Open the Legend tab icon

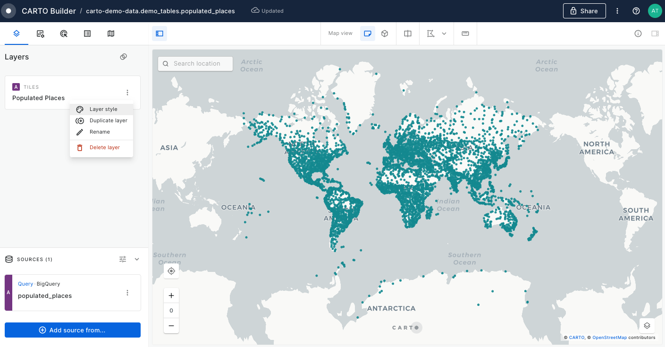87,34
